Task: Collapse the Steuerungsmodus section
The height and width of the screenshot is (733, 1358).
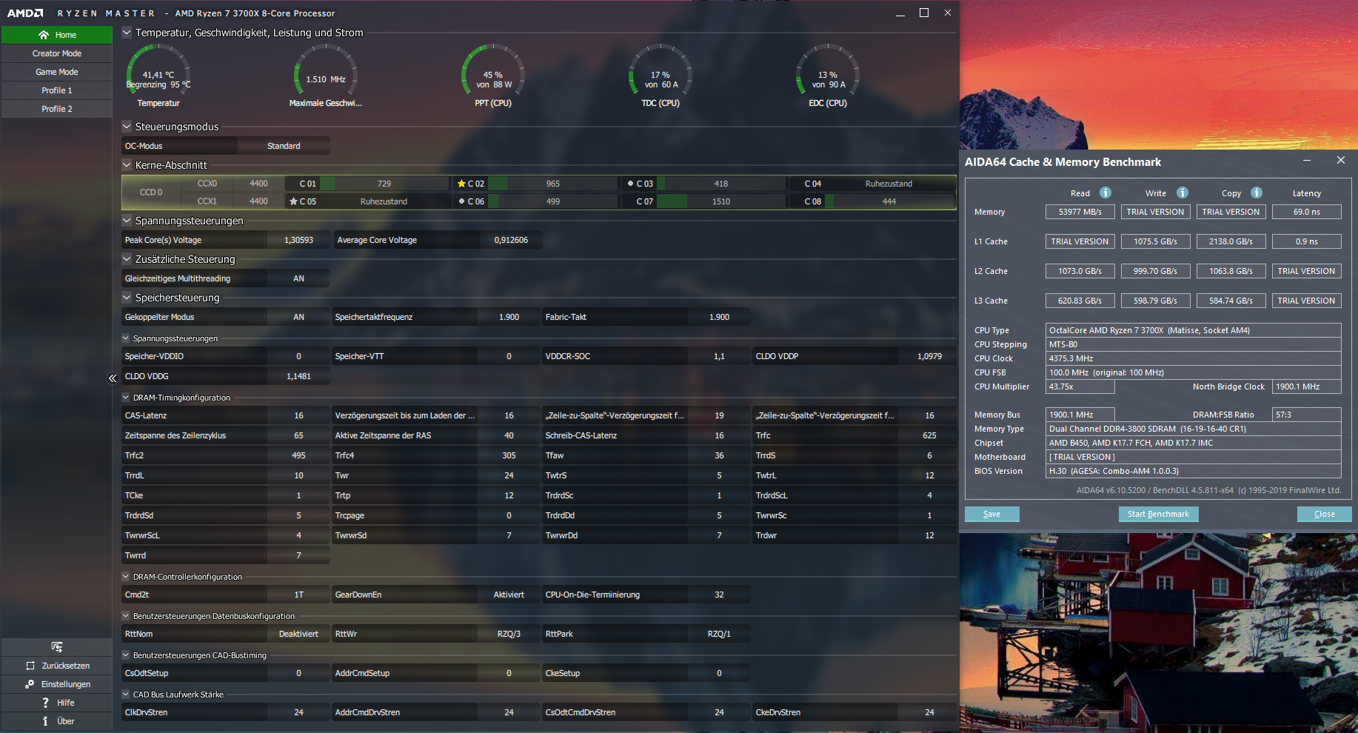Action: tap(127, 127)
